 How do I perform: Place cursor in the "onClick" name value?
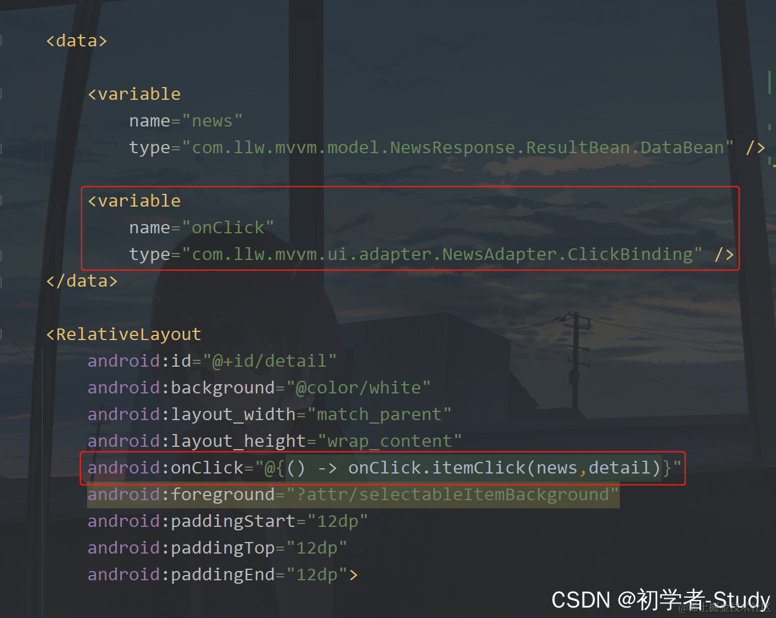(x=228, y=227)
